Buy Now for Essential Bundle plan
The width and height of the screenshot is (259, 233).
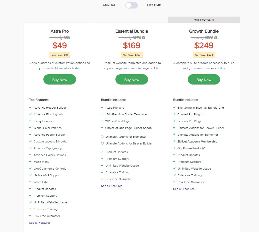click(x=132, y=80)
